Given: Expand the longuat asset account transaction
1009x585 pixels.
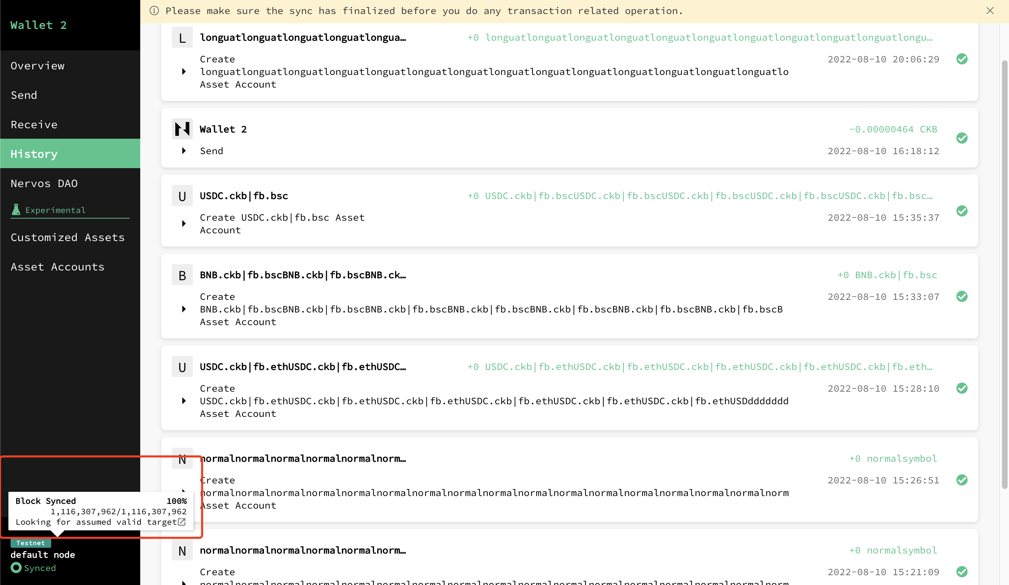Looking at the screenshot, I should [184, 71].
